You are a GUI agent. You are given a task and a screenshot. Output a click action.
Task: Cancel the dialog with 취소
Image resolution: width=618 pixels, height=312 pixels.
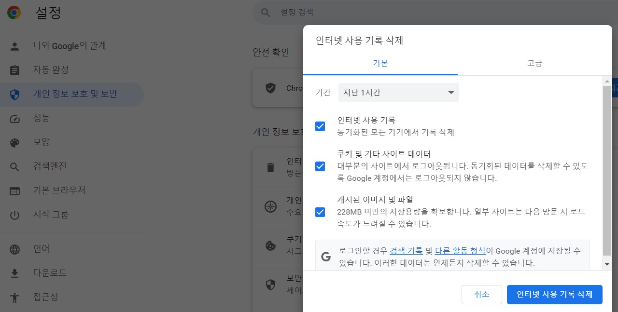pyautogui.click(x=481, y=294)
